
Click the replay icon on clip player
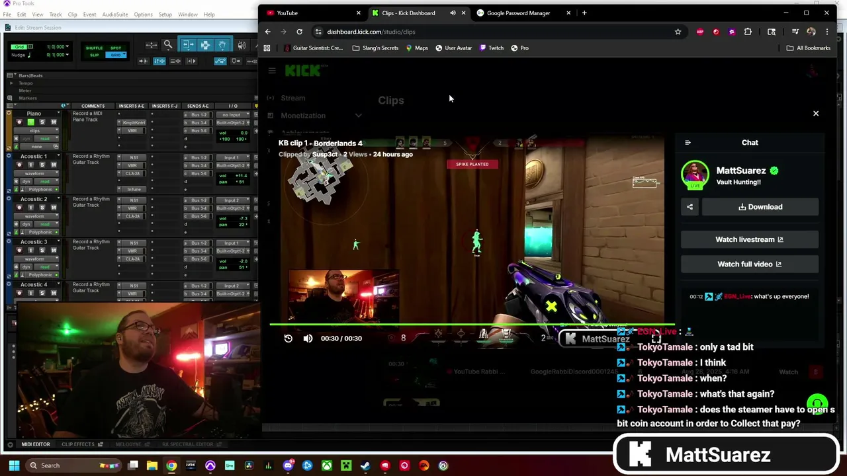pos(289,338)
